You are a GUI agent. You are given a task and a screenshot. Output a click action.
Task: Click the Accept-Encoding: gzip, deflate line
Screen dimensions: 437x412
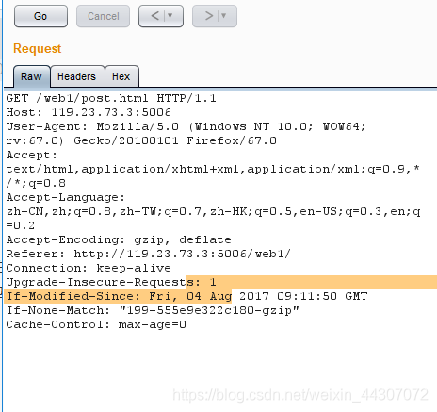119,239
